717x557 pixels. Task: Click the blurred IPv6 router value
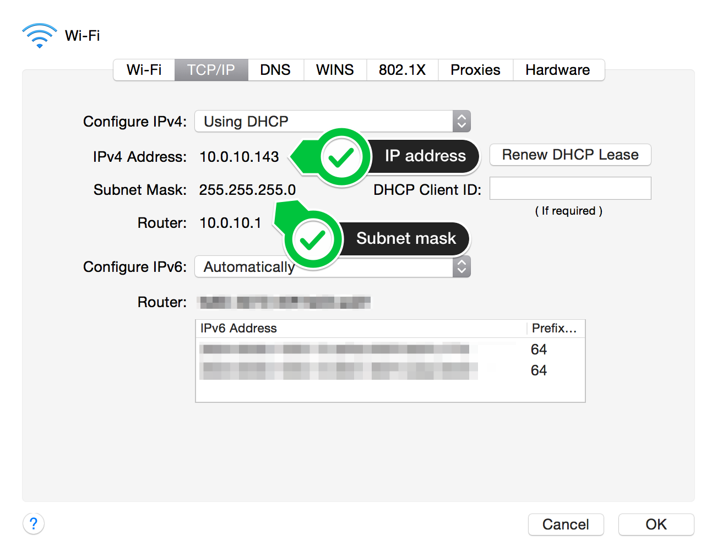285,302
